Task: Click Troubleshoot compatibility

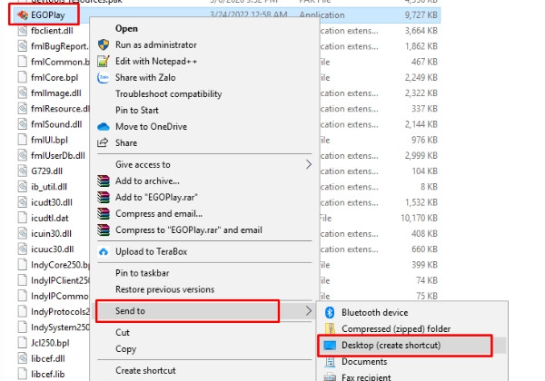Action: point(169,94)
